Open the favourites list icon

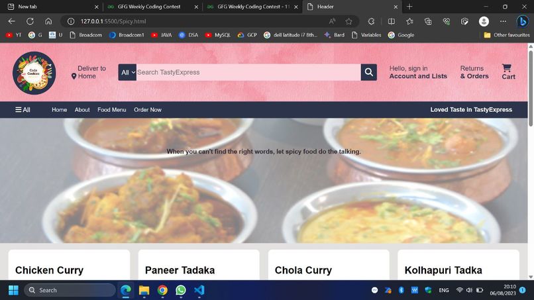pyautogui.click(x=409, y=21)
